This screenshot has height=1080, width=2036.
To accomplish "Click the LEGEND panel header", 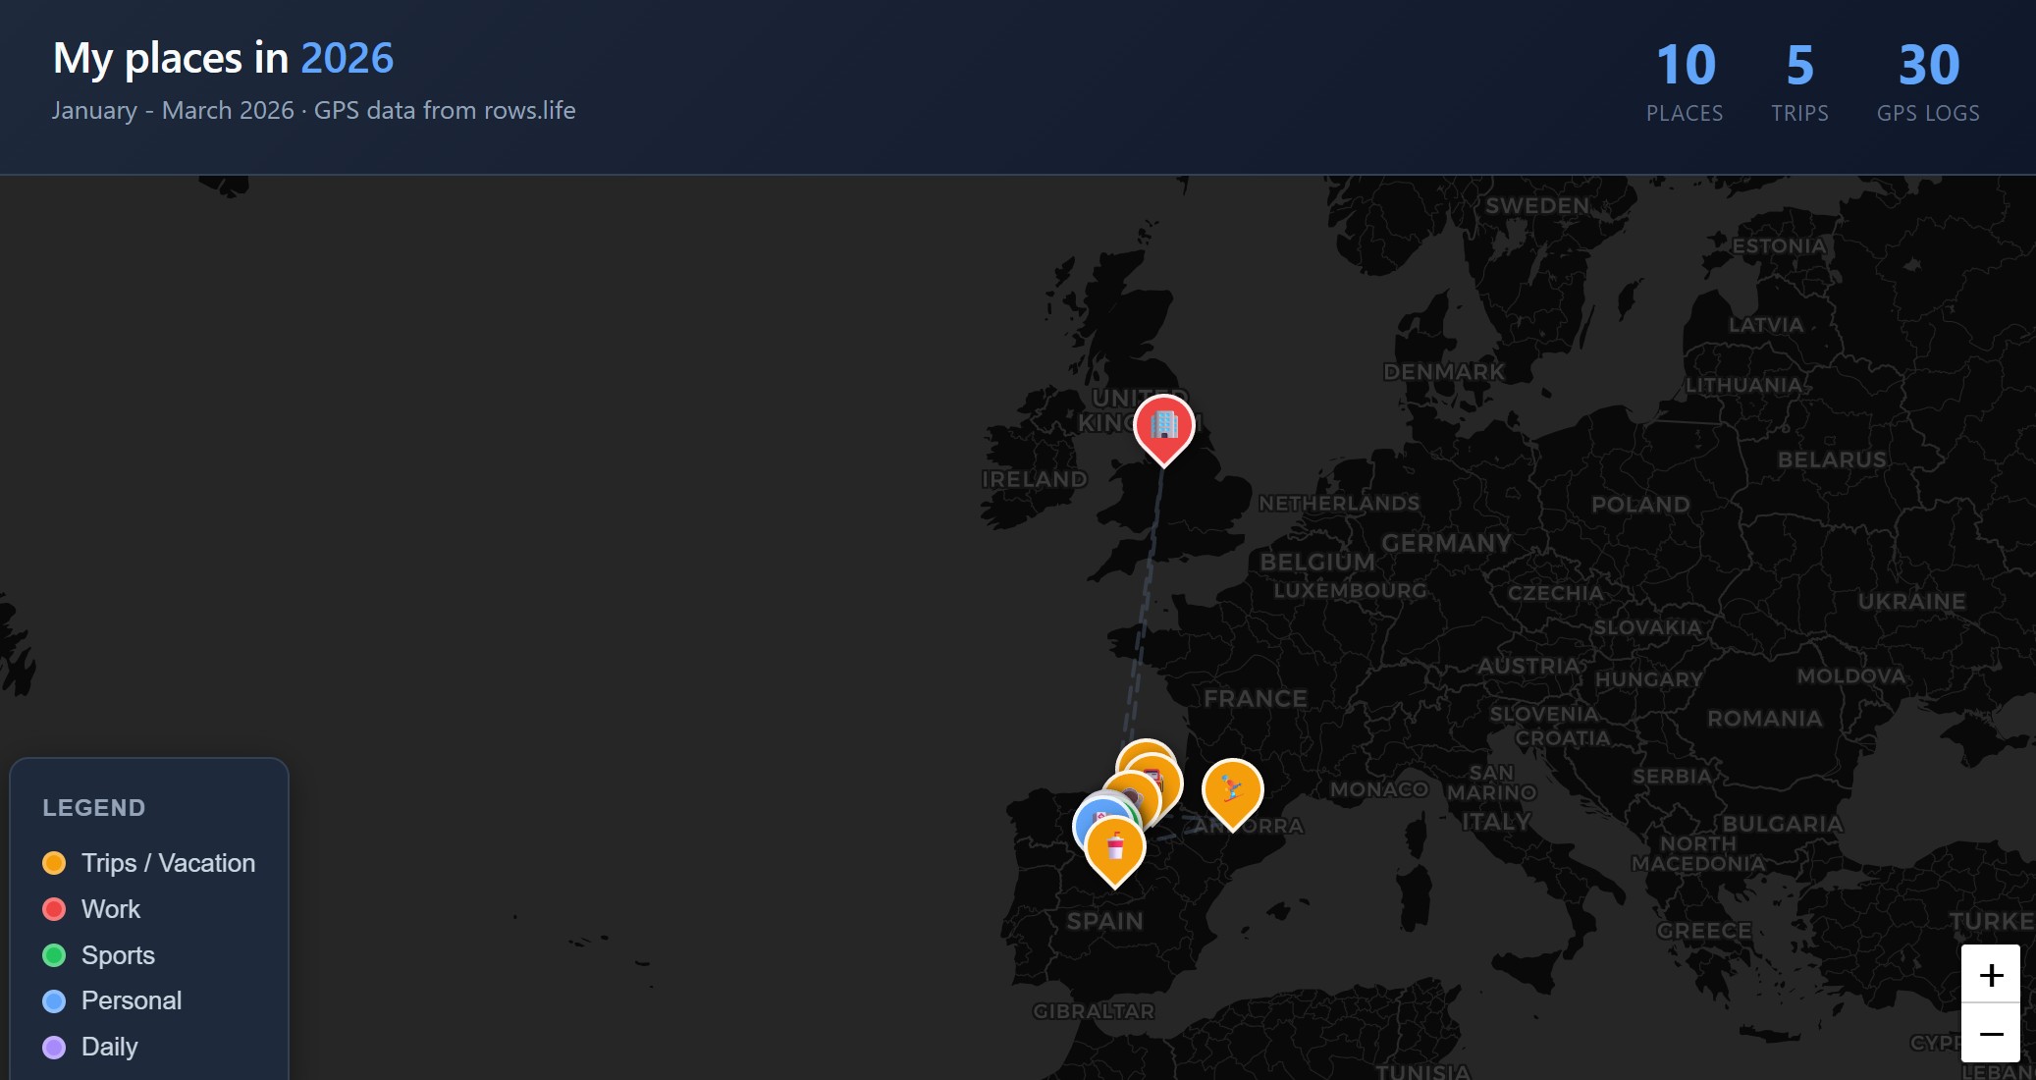I will 94,808.
